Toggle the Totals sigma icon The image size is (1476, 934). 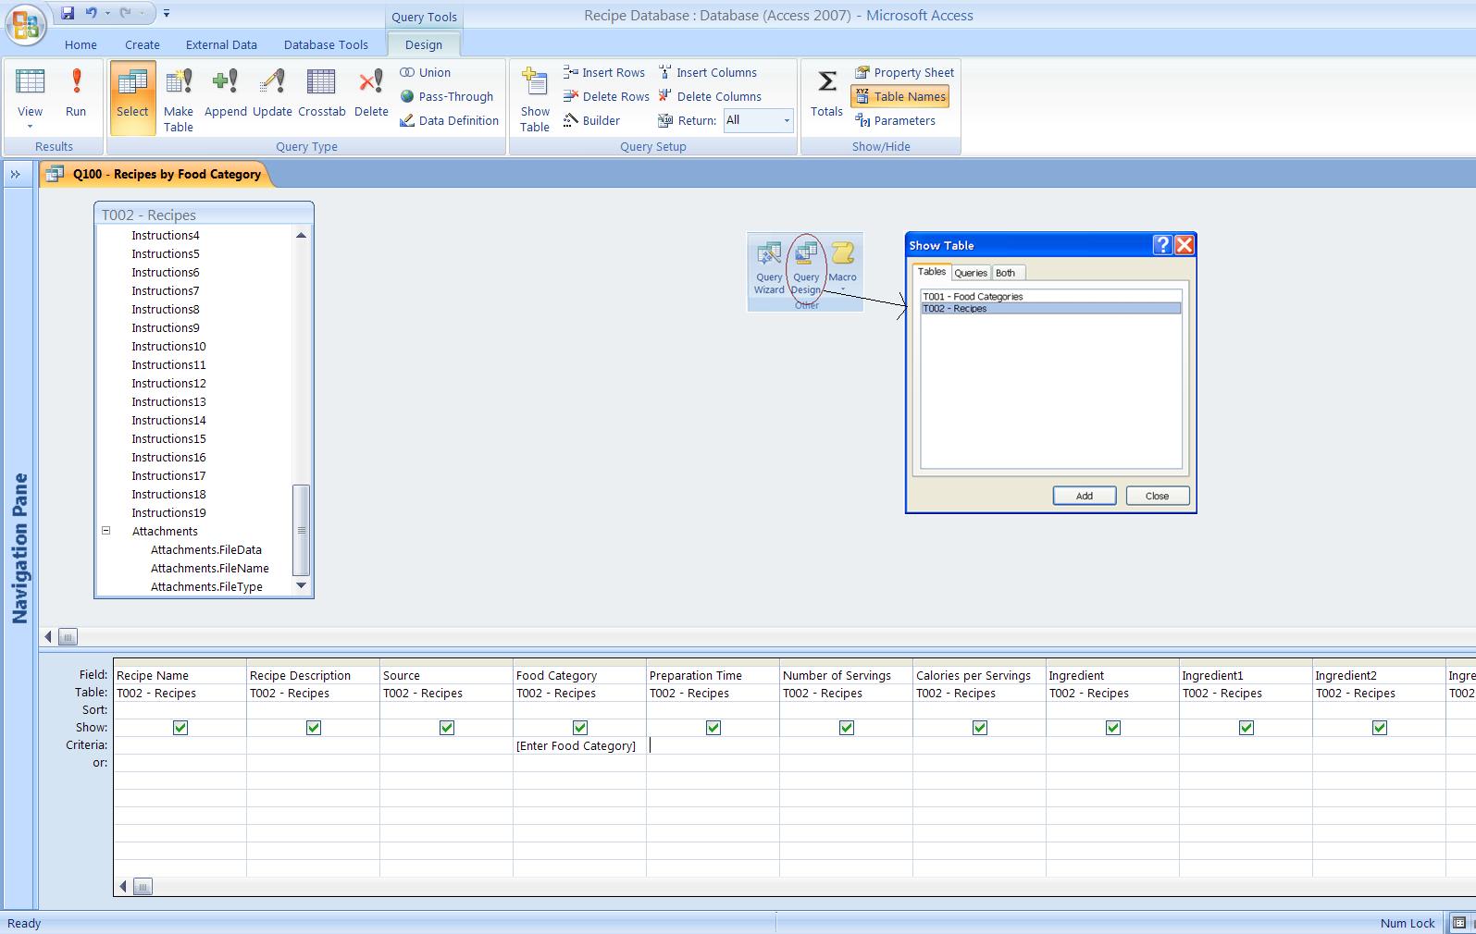pyautogui.click(x=826, y=93)
